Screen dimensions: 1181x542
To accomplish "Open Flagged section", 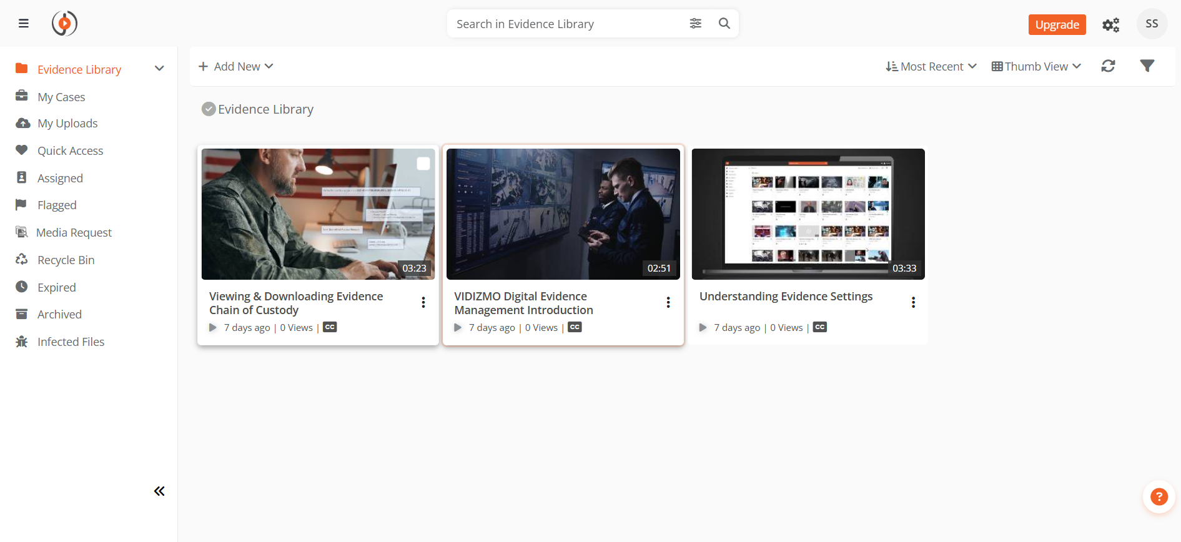I will click(x=57, y=205).
